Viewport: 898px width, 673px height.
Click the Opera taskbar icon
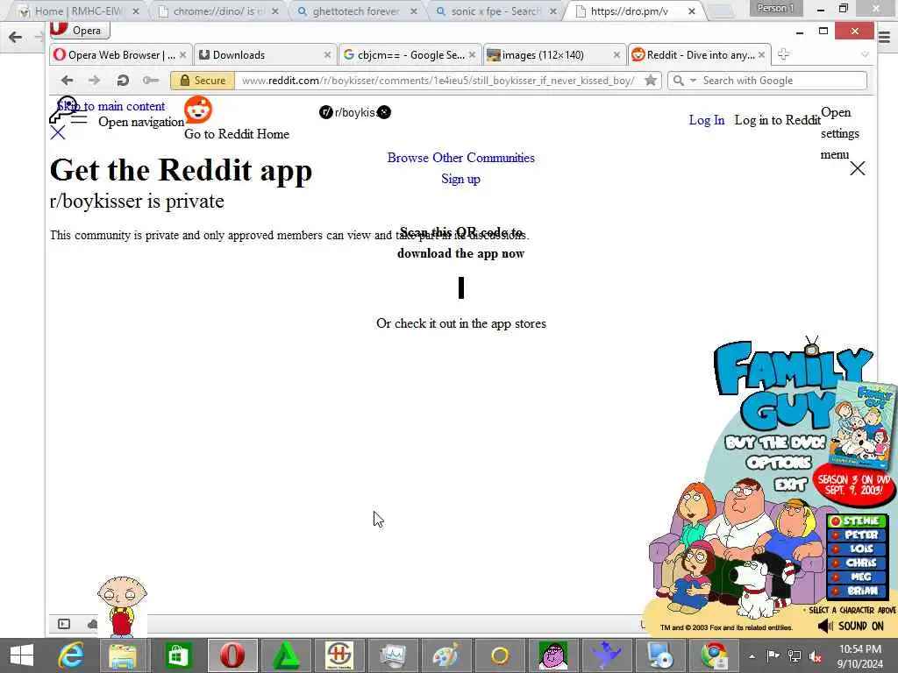click(232, 655)
